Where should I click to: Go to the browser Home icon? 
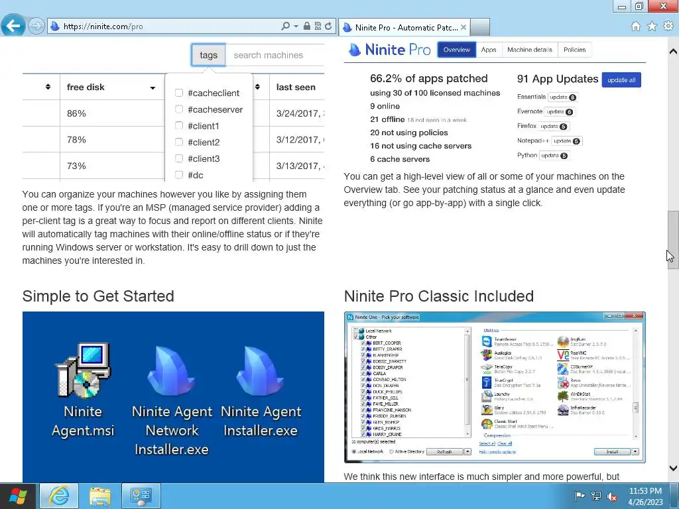(636, 27)
